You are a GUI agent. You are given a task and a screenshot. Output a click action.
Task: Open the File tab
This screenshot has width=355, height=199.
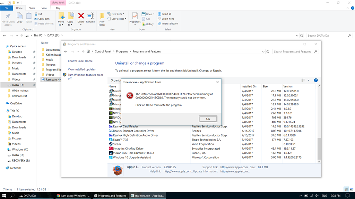(x=7, y=8)
